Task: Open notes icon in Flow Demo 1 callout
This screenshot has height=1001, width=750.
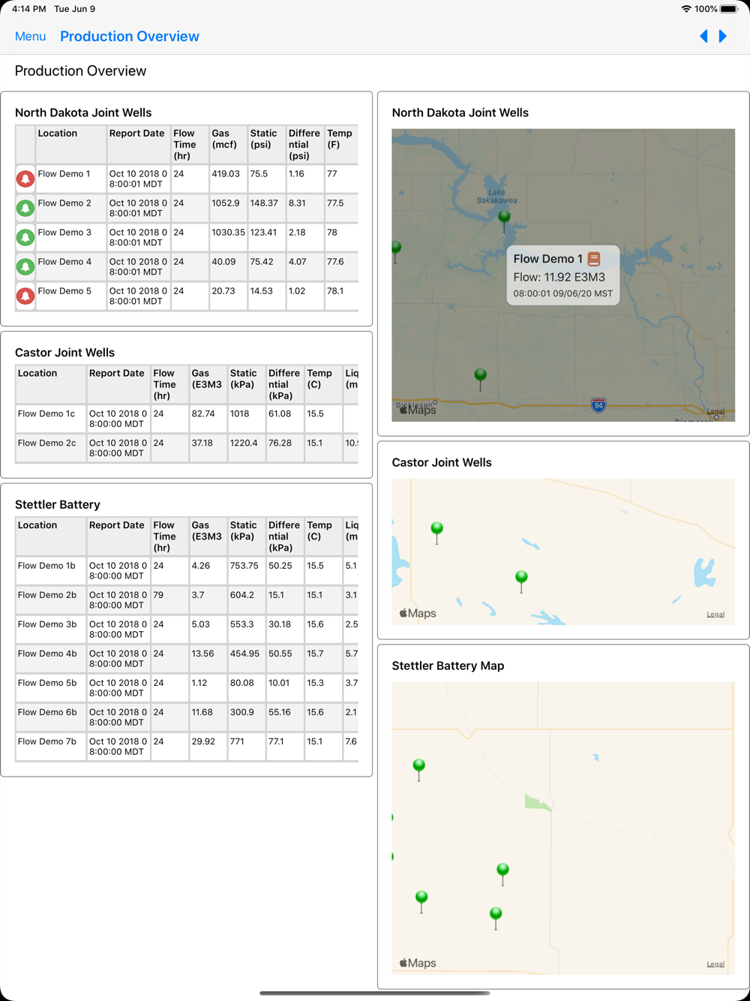Action: coord(594,259)
